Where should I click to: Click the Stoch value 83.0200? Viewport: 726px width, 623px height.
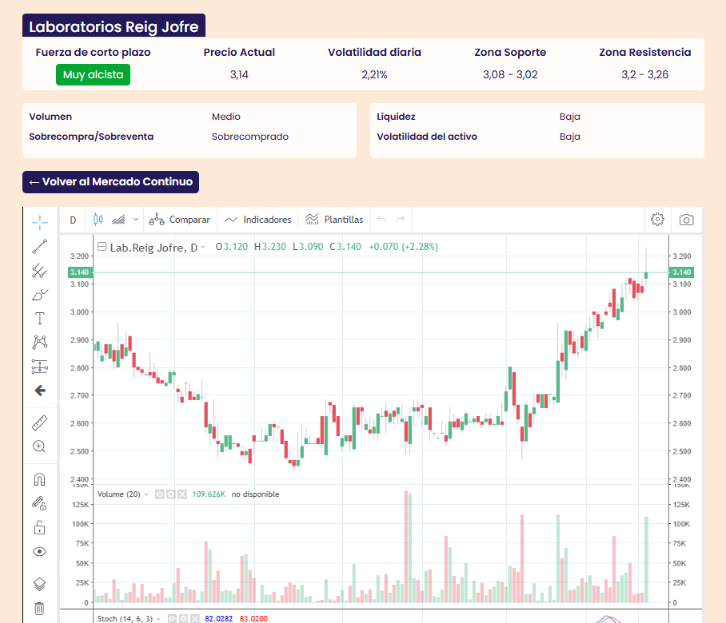(253, 619)
